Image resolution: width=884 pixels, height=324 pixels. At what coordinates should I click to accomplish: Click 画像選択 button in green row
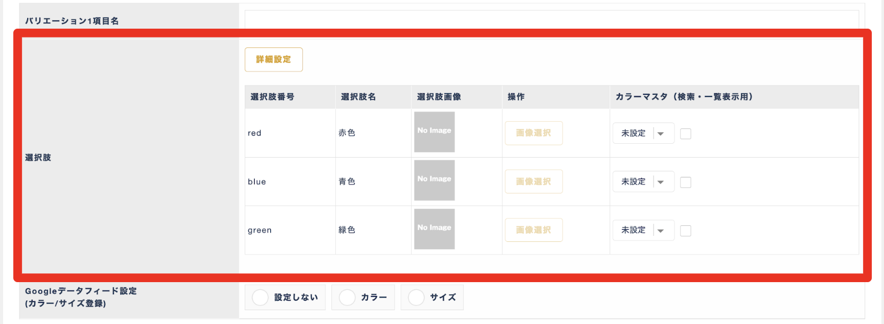[534, 230]
